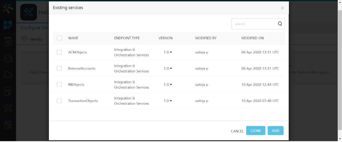
Task: Sort by the NAME column header
Action: click(x=73, y=38)
